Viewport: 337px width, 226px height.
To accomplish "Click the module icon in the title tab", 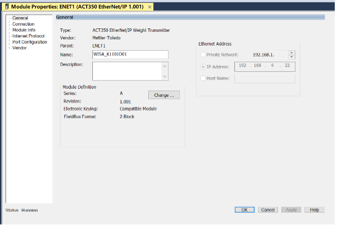I will (x=6, y=7).
